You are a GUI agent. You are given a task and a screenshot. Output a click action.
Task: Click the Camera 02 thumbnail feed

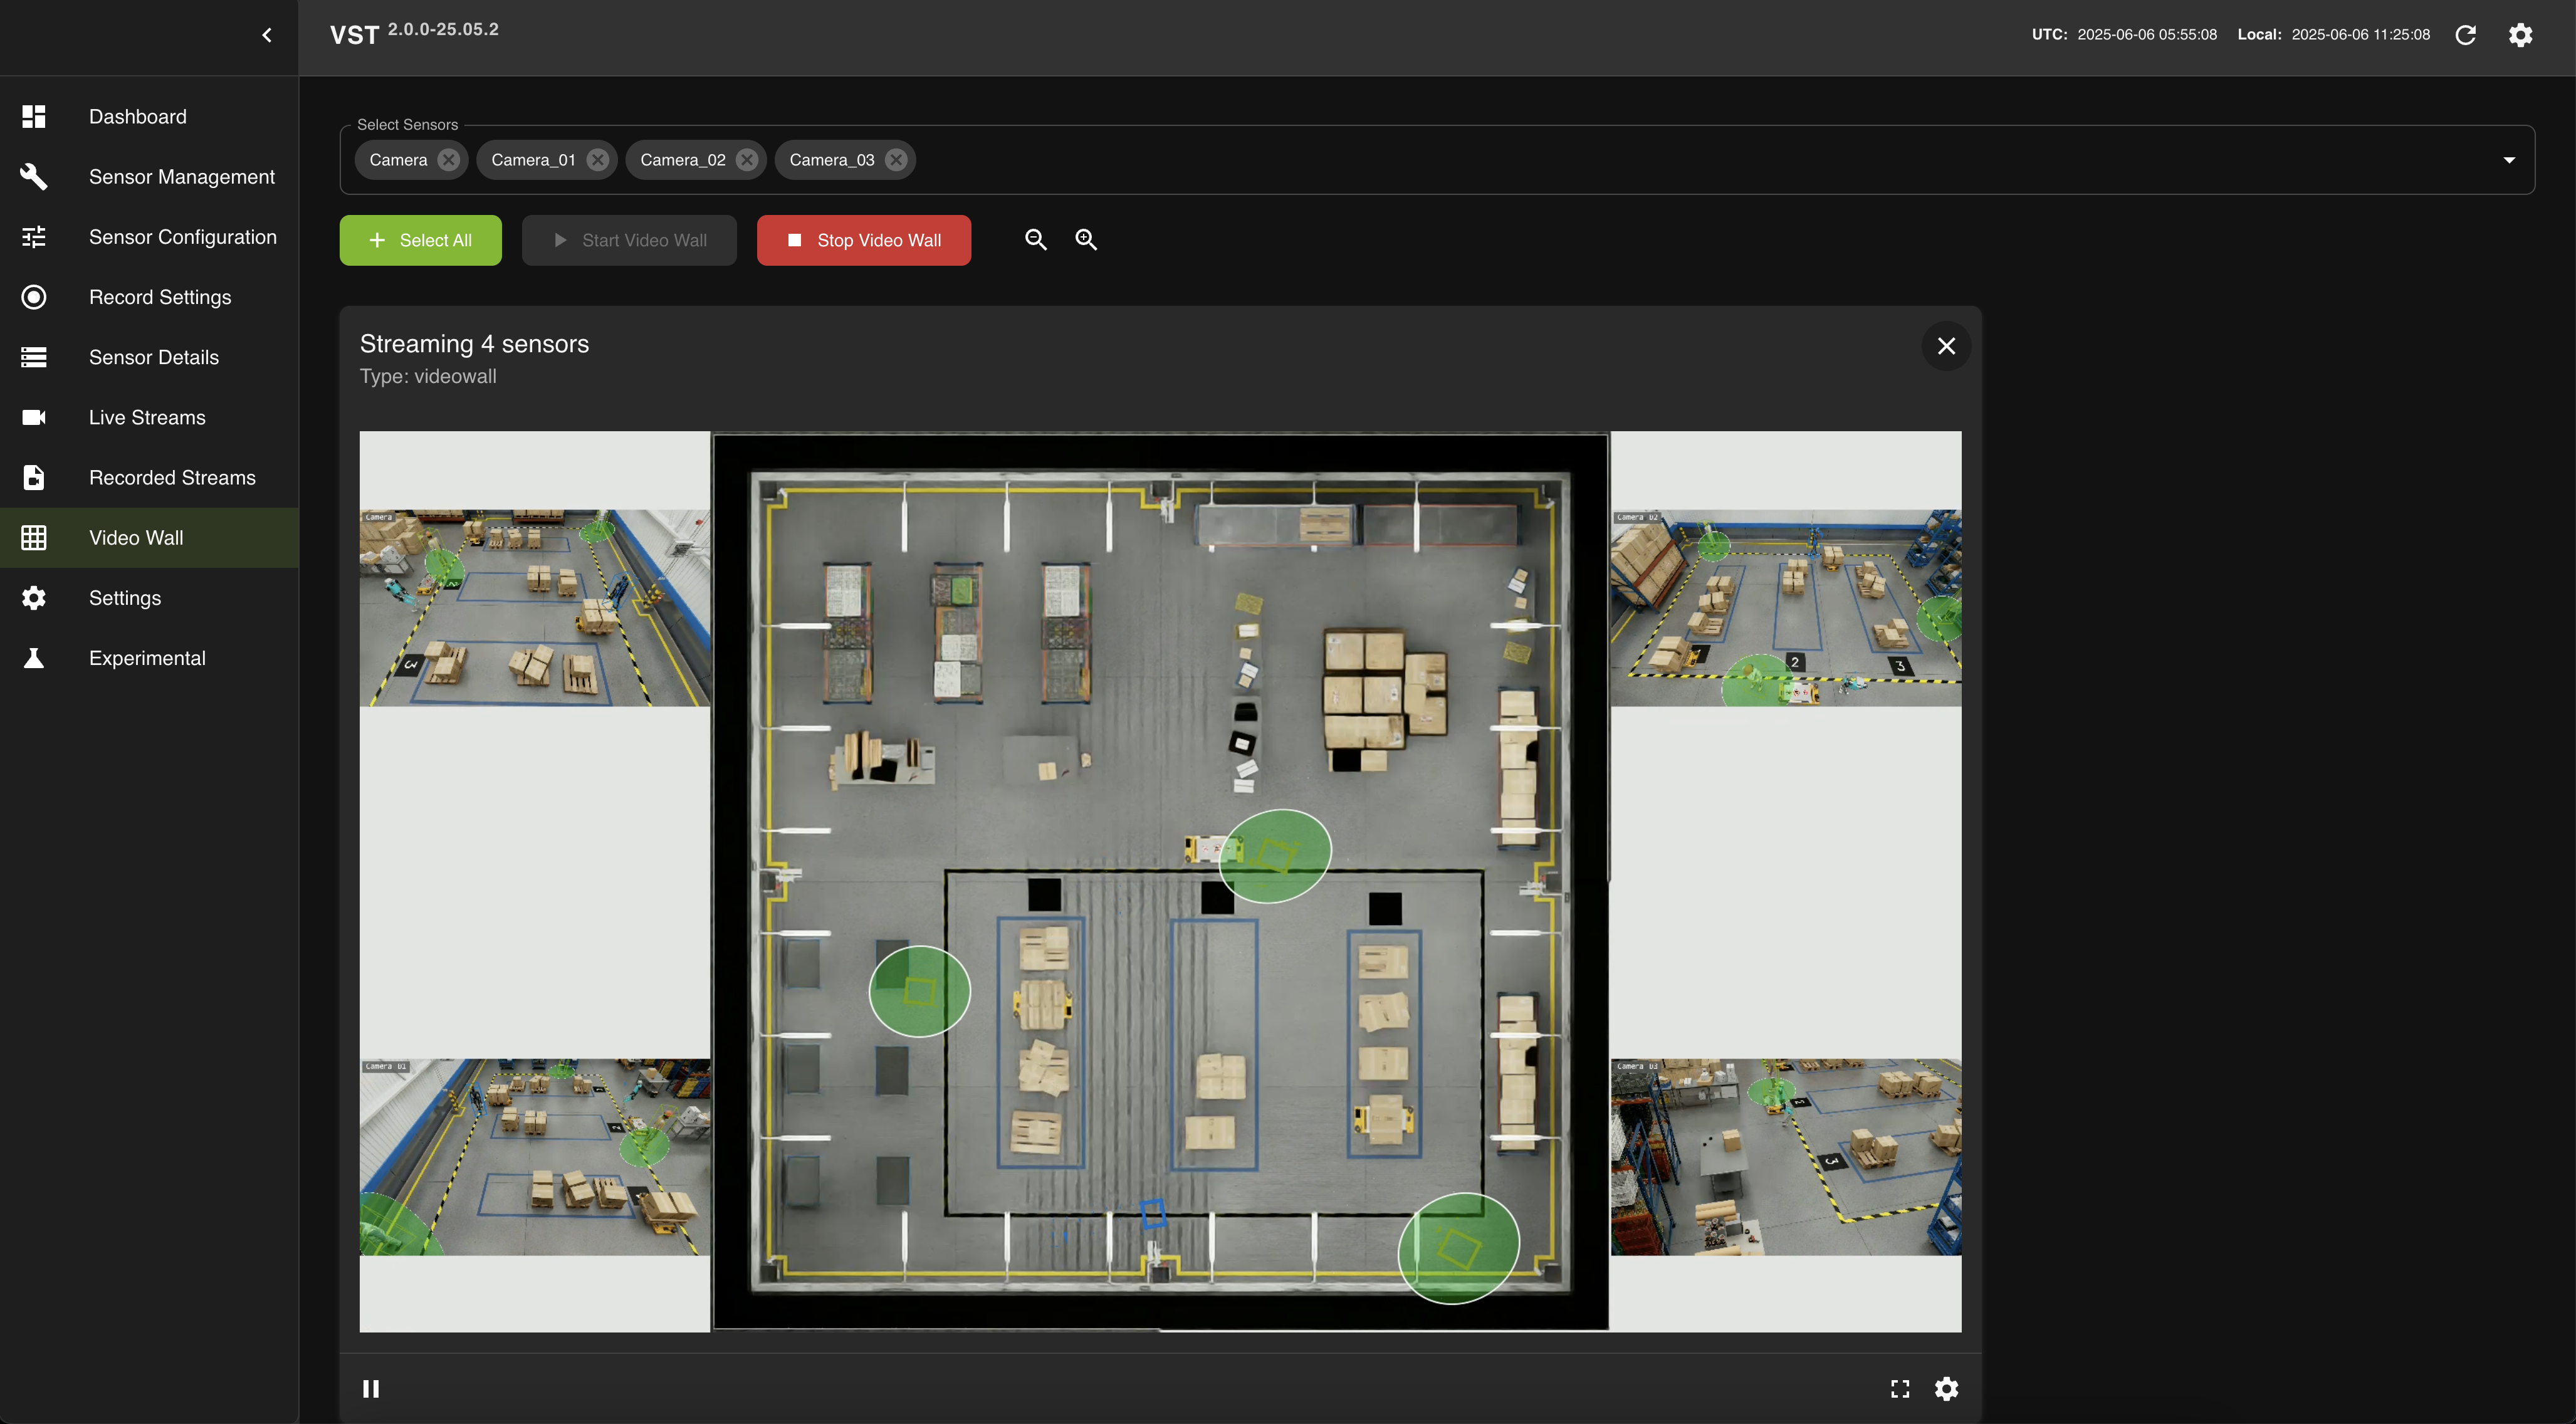pyautogui.click(x=1785, y=608)
